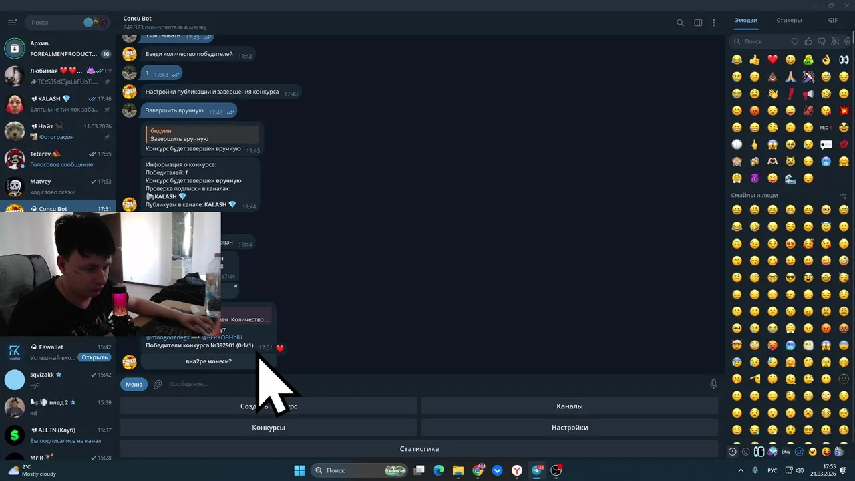Open File Explorer from taskbar

click(458, 470)
